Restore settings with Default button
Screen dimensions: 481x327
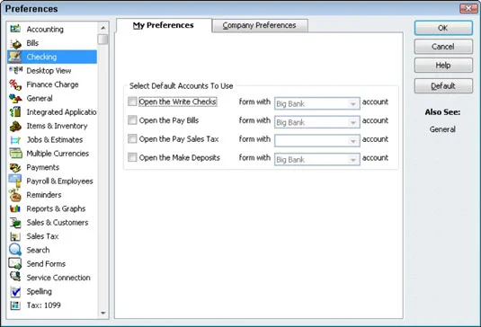pos(443,86)
